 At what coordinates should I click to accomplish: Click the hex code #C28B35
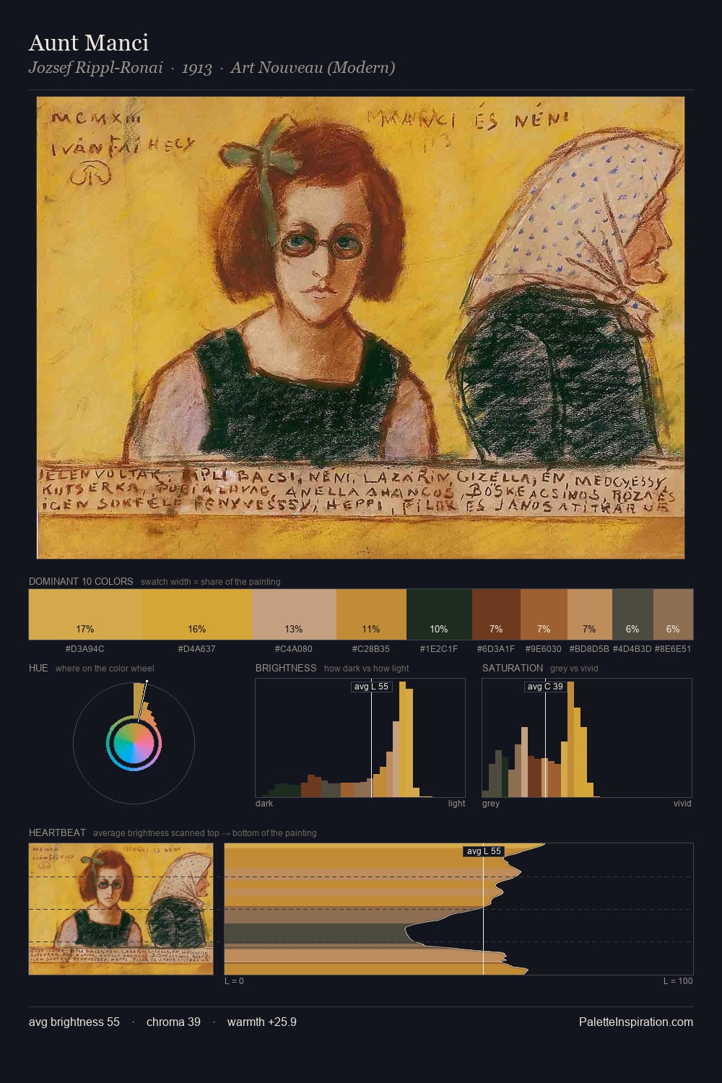pyautogui.click(x=371, y=649)
